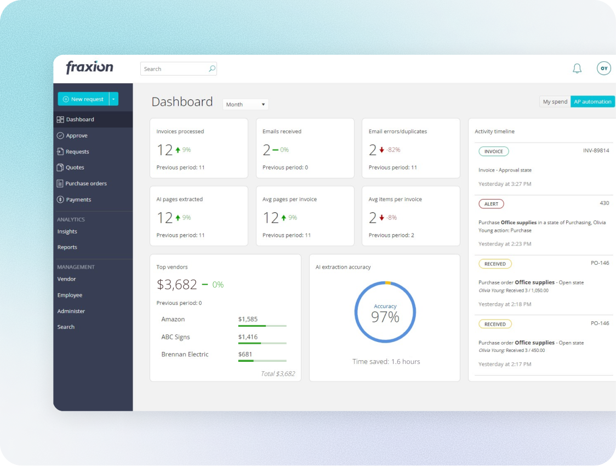Click Emails received card title
This screenshot has height=466, width=616.
282,131
